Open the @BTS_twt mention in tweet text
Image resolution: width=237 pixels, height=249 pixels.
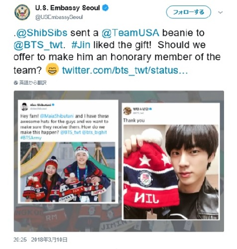click(x=38, y=45)
